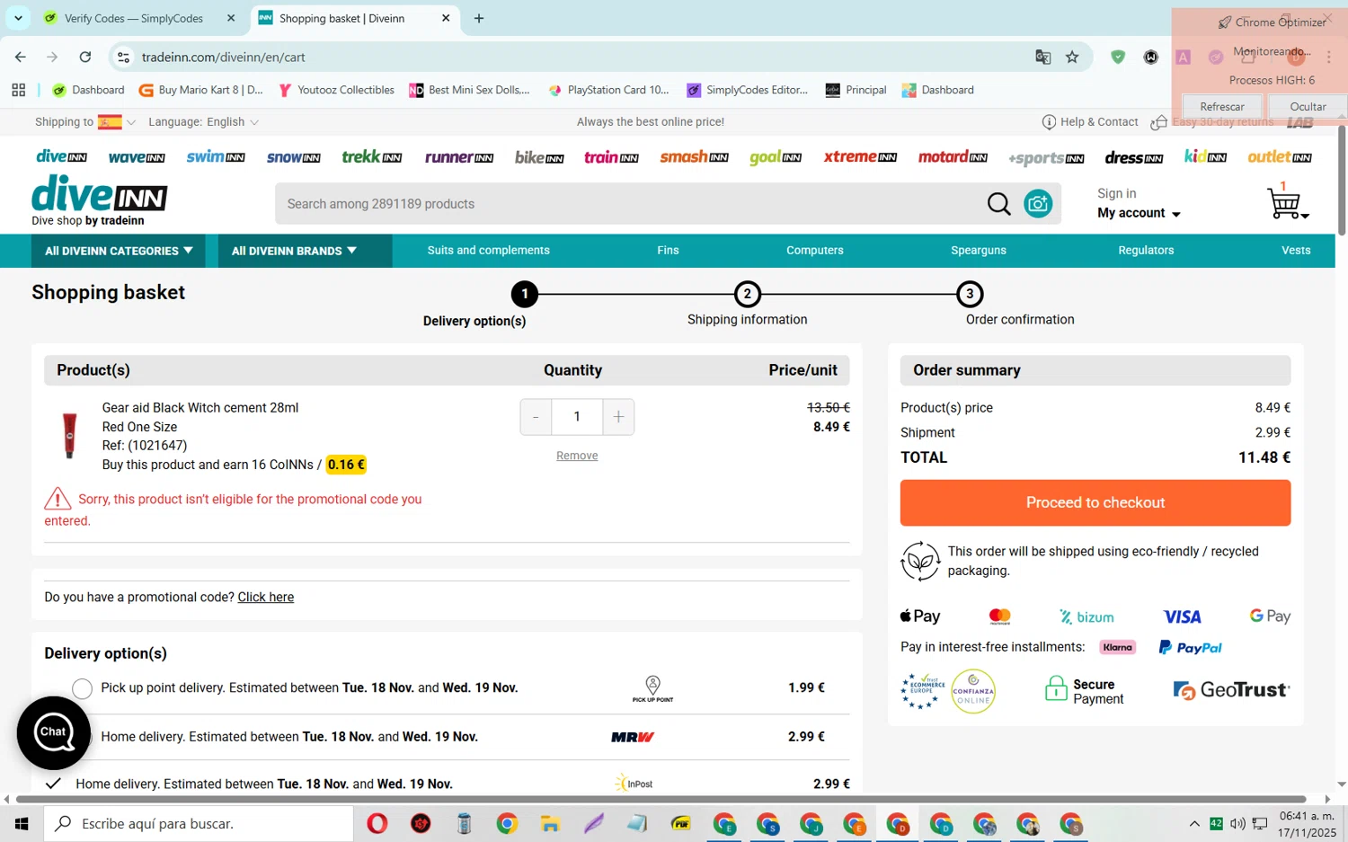The image size is (1348, 842).
Task: Open camera image search
Action: click(1038, 204)
